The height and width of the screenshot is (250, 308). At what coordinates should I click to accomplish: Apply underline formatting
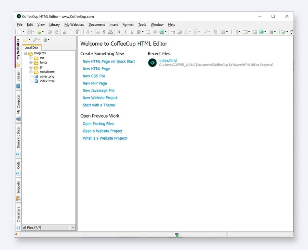131,32
